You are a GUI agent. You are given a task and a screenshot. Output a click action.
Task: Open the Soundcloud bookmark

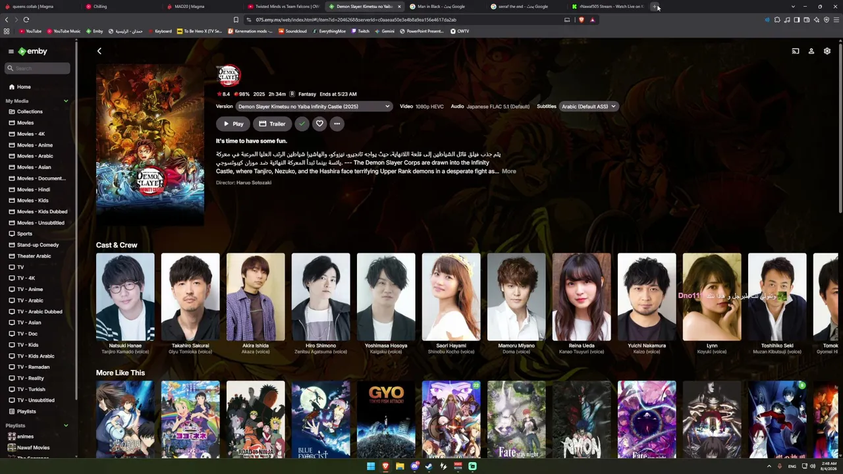(292, 31)
